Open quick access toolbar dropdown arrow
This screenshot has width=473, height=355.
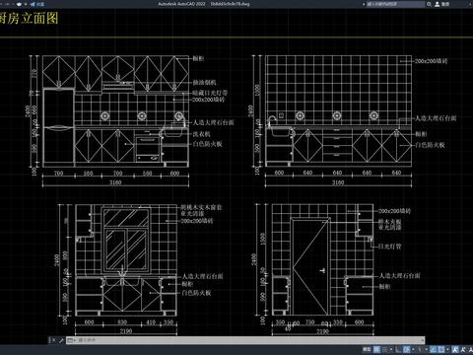26,4
